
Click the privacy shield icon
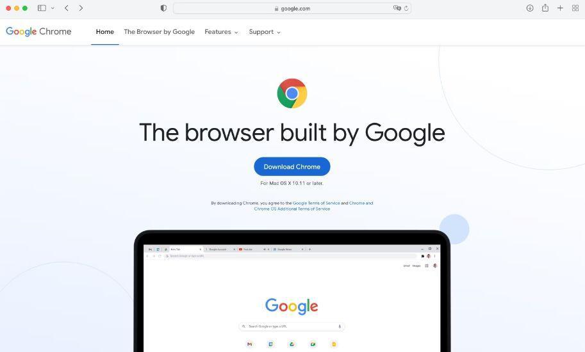pyautogui.click(x=163, y=8)
